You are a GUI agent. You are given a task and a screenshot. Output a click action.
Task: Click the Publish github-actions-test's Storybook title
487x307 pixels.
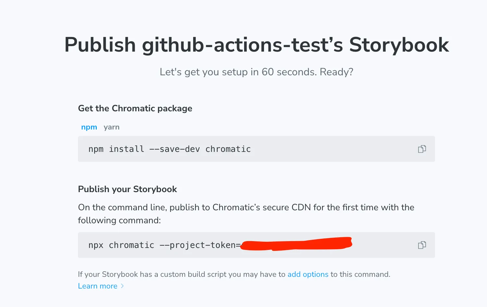pos(256,45)
